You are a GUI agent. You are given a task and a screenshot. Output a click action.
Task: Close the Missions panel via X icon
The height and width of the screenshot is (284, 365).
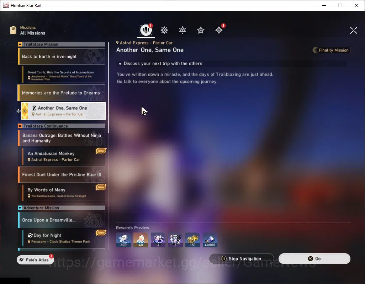click(x=354, y=30)
